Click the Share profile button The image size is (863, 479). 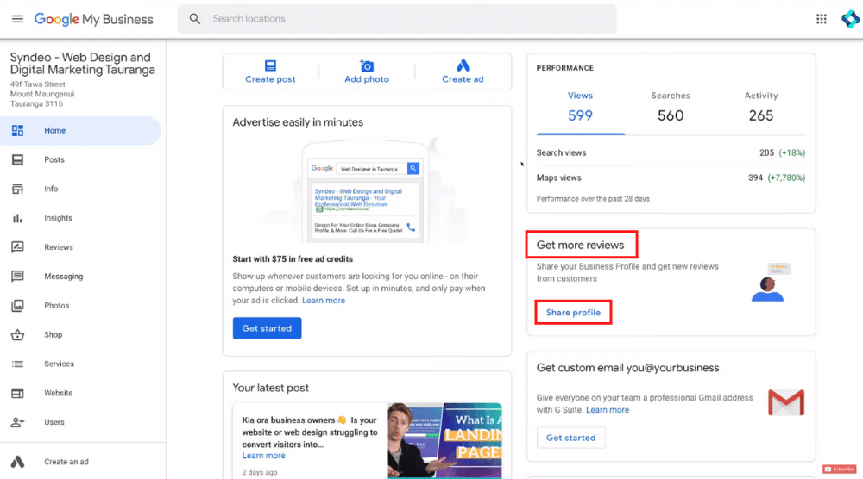[573, 313]
